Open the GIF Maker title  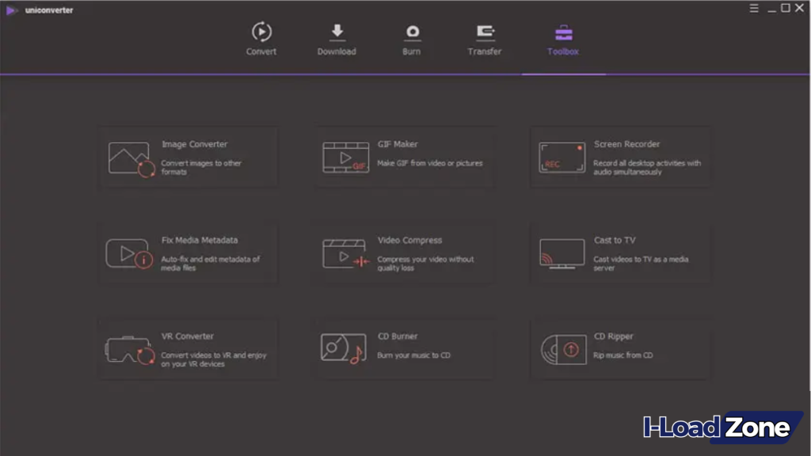398,144
